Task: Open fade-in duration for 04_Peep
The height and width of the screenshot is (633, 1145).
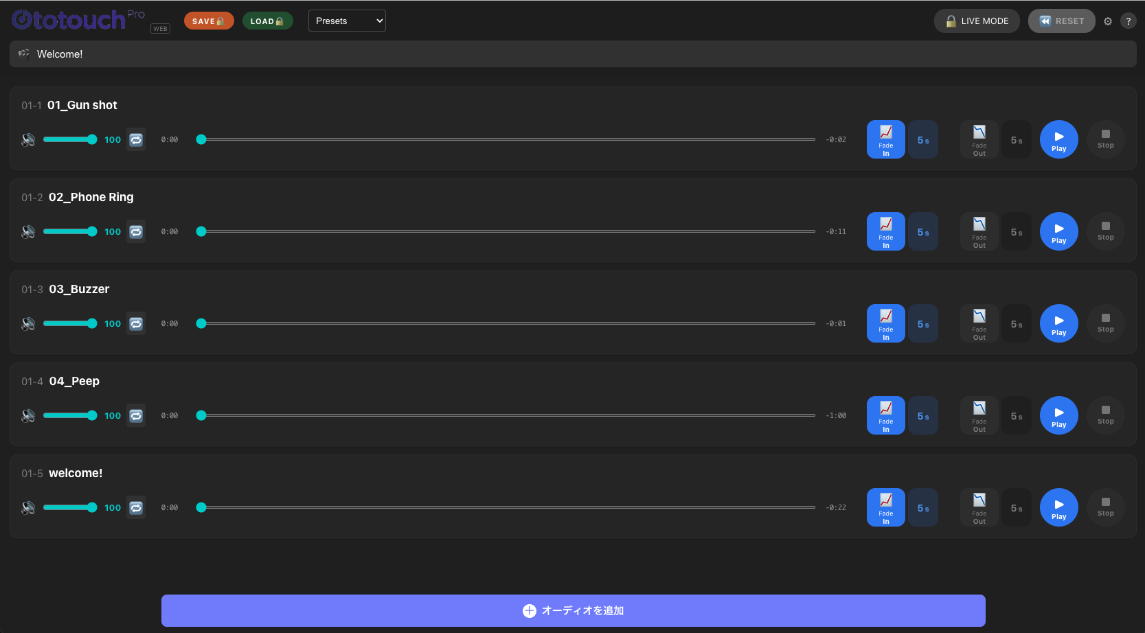Action: 923,415
